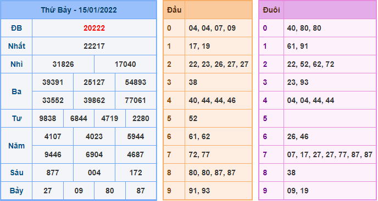Click fifth prize number 4687

tap(136, 154)
